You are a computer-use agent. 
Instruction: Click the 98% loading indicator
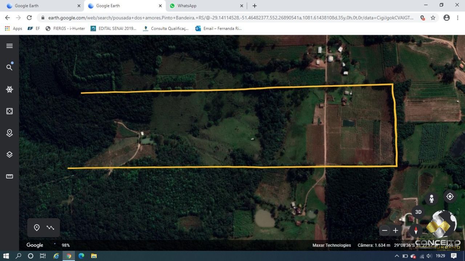(65, 245)
